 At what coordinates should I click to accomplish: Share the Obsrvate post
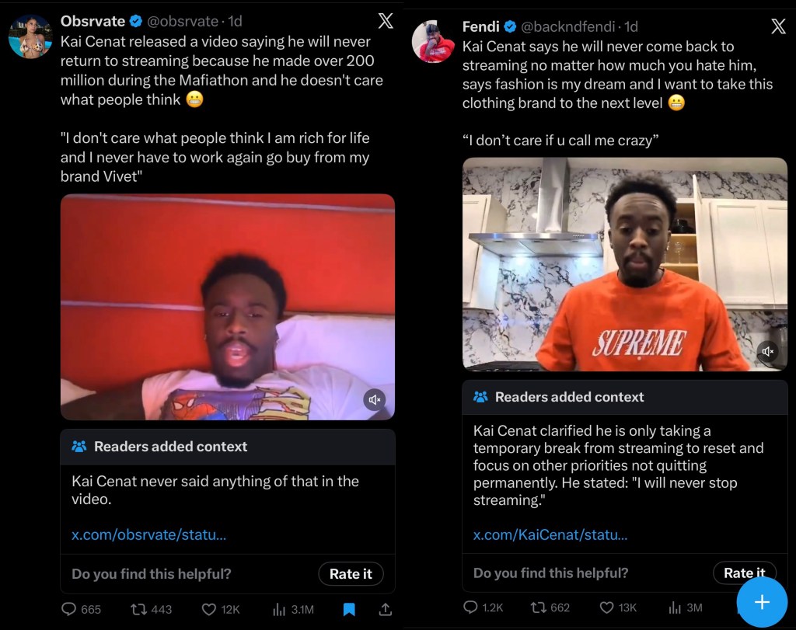pos(385,609)
